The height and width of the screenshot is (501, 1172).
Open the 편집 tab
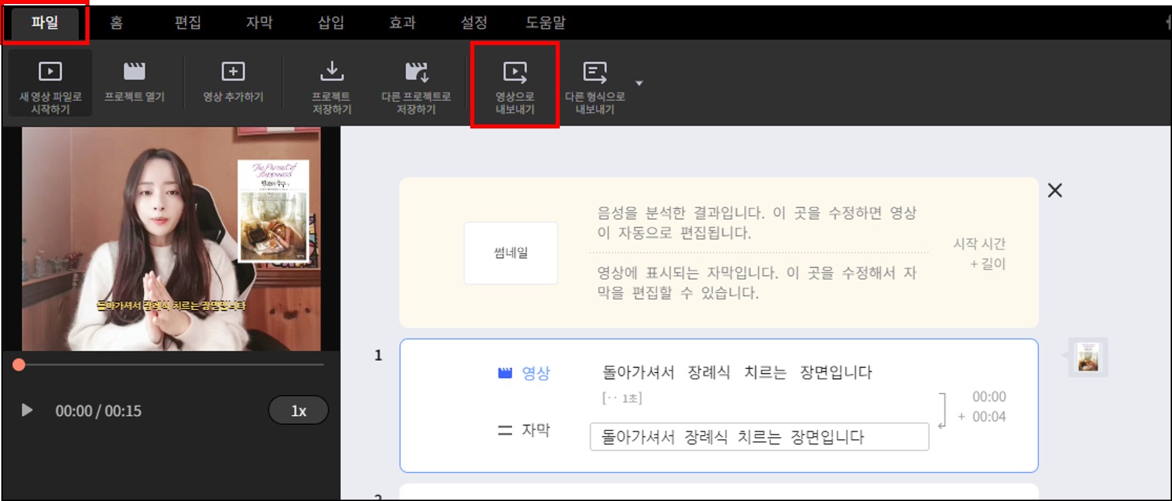188,23
